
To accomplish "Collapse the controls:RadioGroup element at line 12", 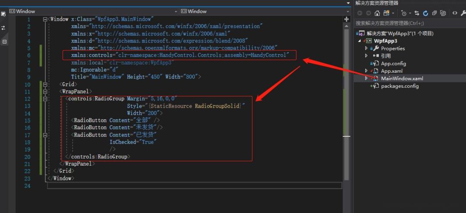I will pos(45,99).
